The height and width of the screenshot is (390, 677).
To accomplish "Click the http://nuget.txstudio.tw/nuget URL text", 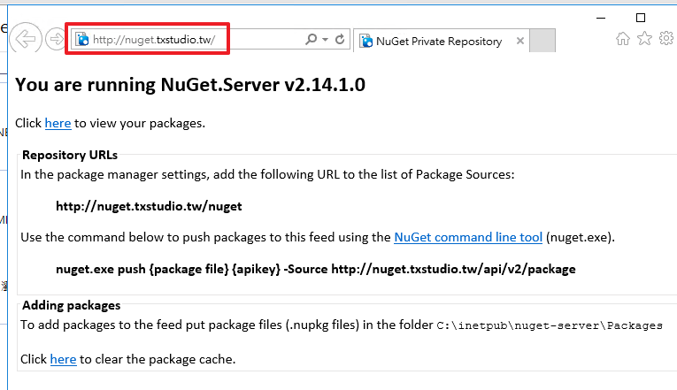I will (x=149, y=206).
